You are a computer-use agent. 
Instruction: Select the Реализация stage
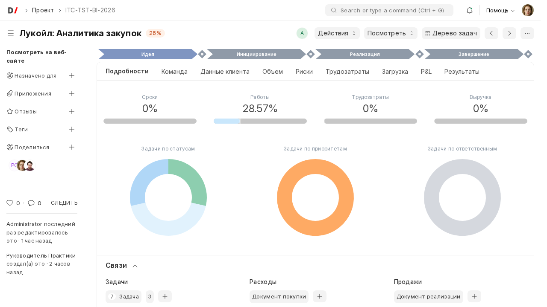click(365, 54)
